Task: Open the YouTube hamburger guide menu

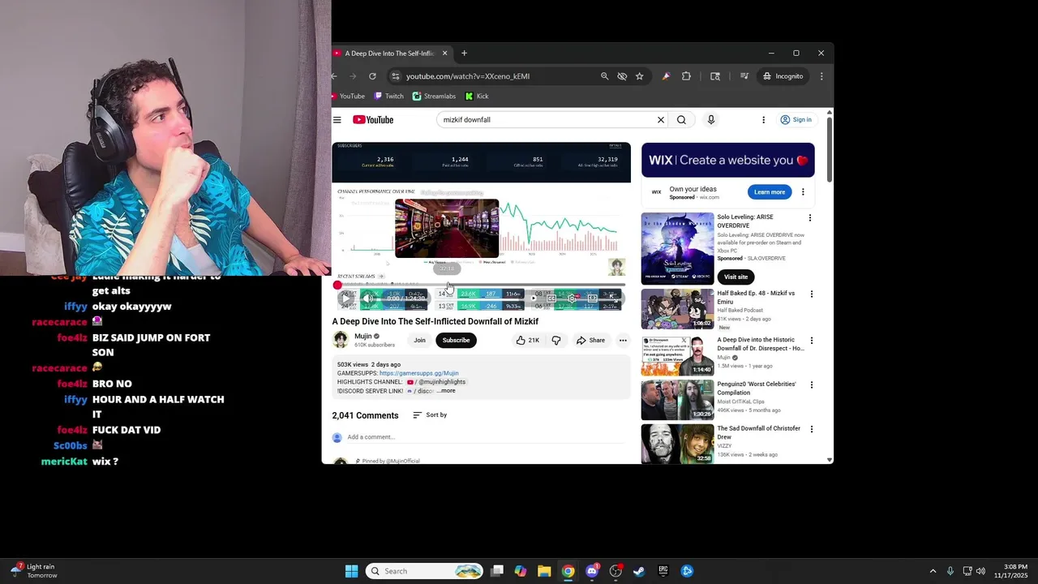Action: click(337, 120)
